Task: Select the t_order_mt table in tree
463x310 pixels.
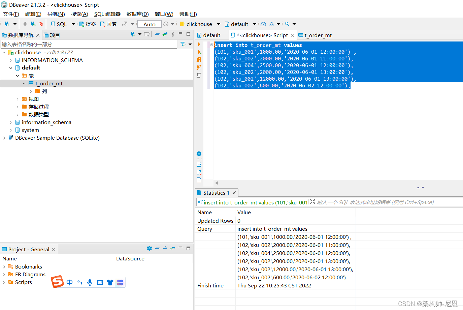Action: point(49,83)
